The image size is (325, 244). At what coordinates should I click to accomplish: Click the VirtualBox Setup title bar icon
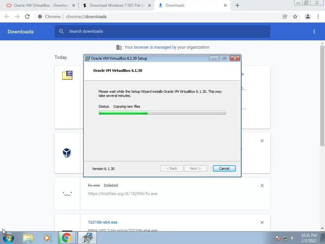88,58
